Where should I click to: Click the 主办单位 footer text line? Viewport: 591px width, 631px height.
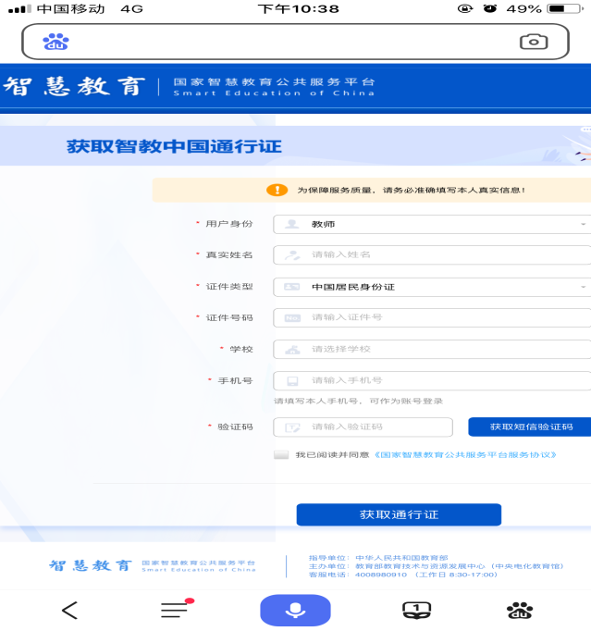(x=437, y=566)
